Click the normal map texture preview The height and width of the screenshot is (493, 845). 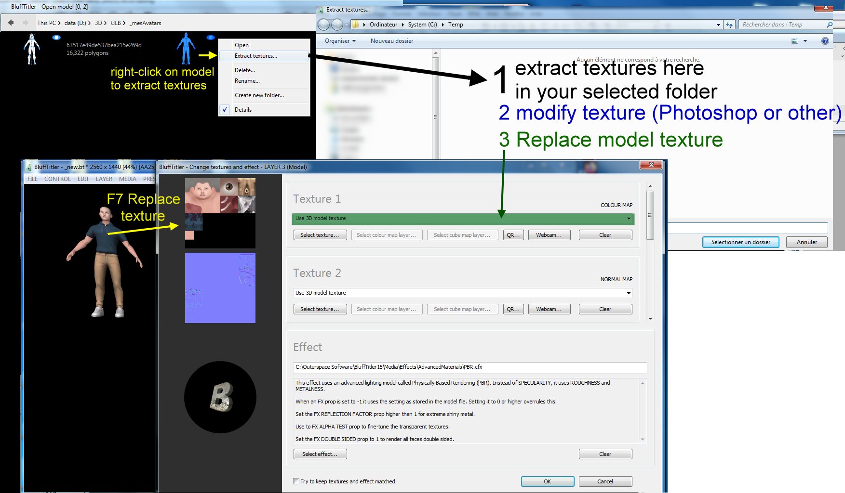(220, 288)
